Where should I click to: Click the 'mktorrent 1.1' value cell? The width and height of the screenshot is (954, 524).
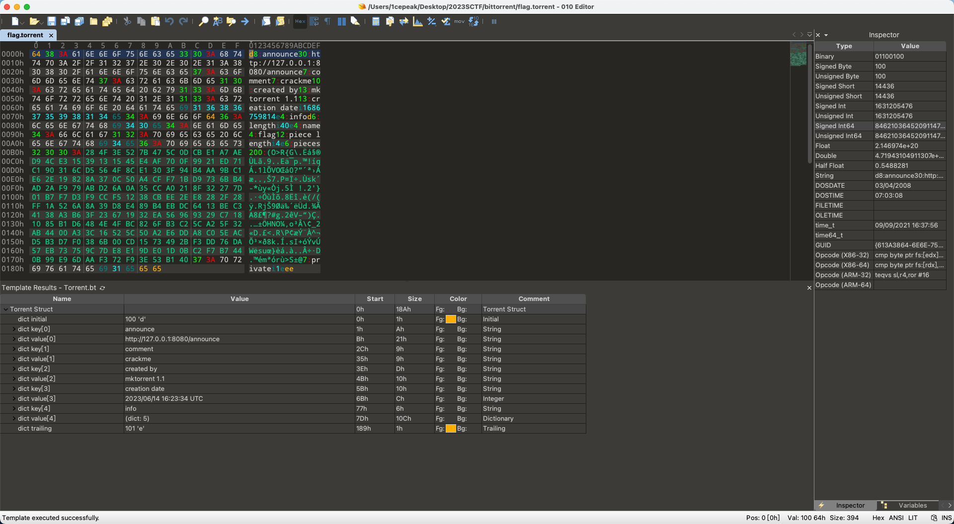coord(239,379)
